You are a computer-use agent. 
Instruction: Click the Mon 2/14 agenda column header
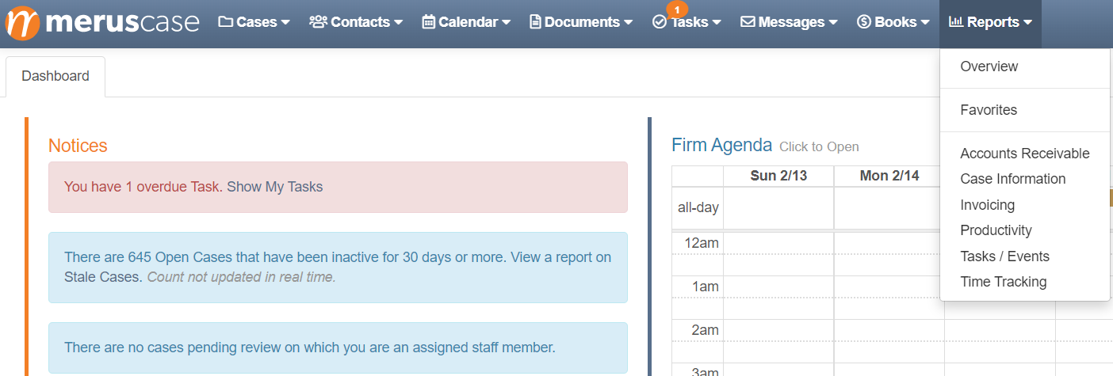click(x=889, y=176)
